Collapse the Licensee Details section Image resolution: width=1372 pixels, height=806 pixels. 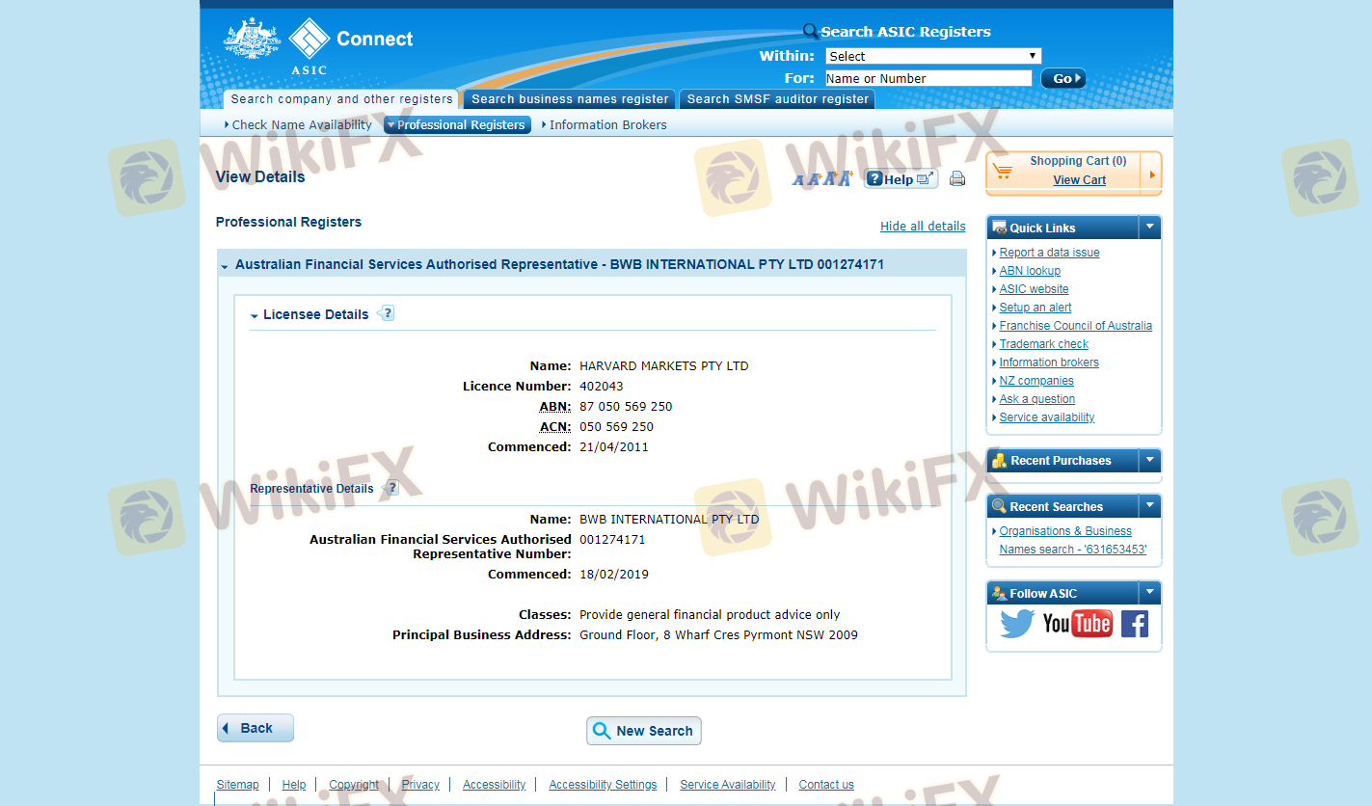255,315
